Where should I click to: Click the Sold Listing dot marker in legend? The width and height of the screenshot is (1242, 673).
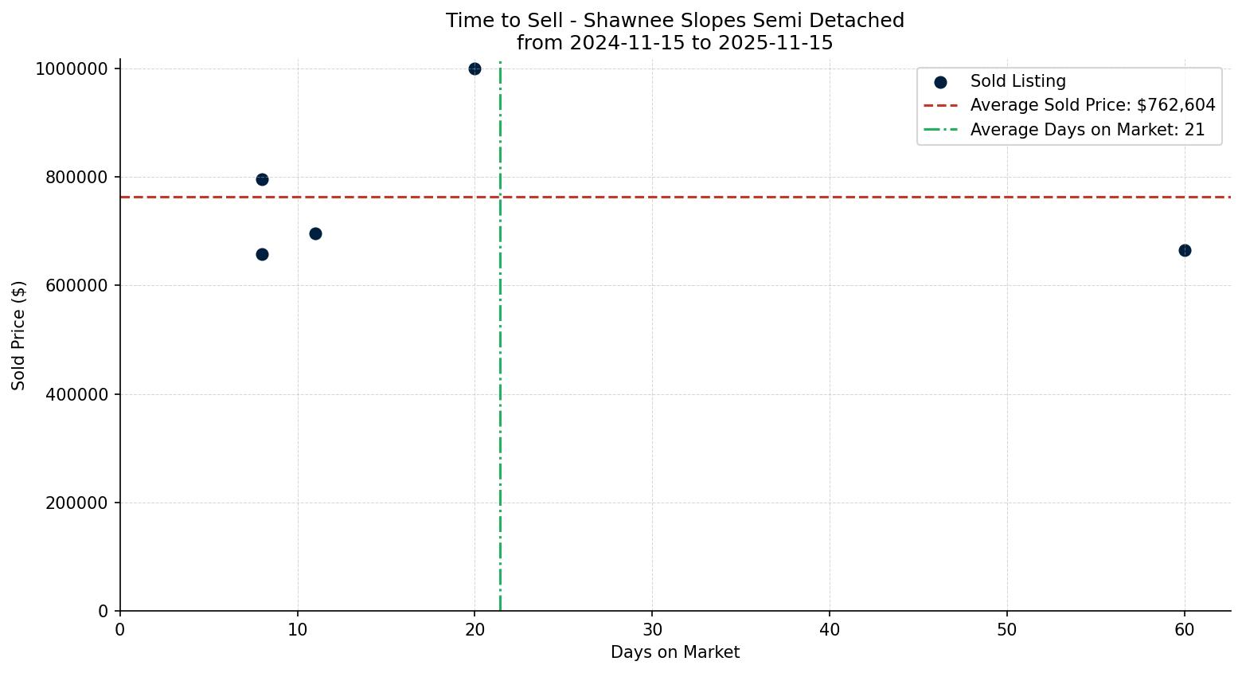[x=940, y=82]
